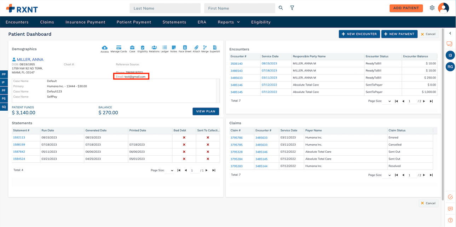The image size is (456, 227).
Task: Click the Access cloud icon in Demographics
Action: 105,48
